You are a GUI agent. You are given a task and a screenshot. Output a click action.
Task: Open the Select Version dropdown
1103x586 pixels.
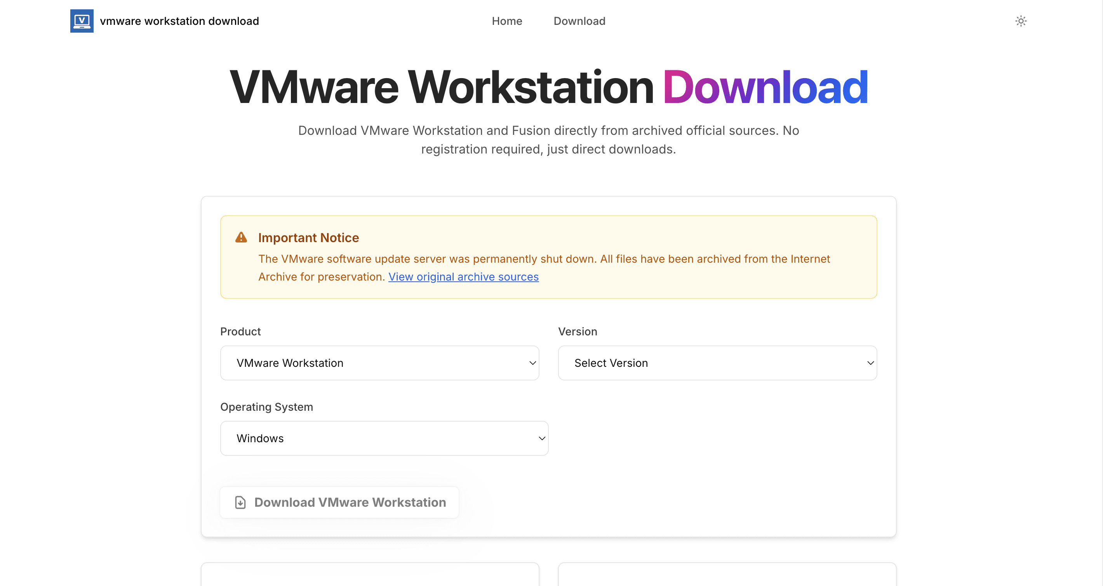click(717, 363)
